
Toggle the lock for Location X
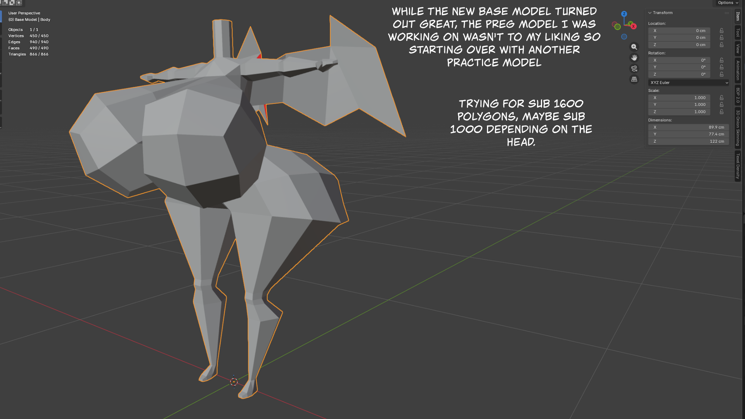(721, 31)
